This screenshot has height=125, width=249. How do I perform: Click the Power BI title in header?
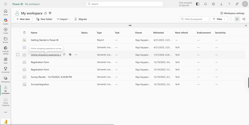[18, 4]
